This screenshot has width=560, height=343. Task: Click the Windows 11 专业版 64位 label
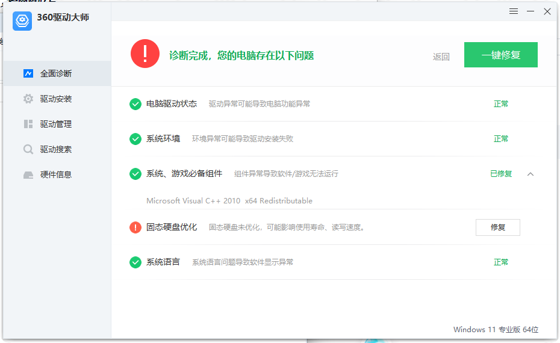496,329
